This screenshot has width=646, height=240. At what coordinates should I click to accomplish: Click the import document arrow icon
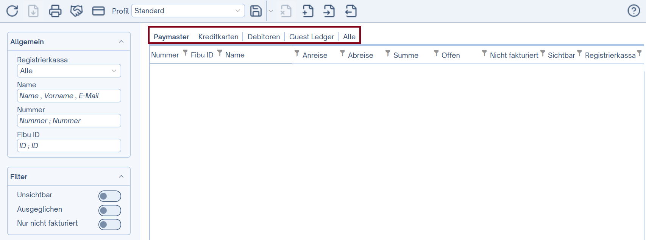tap(329, 11)
